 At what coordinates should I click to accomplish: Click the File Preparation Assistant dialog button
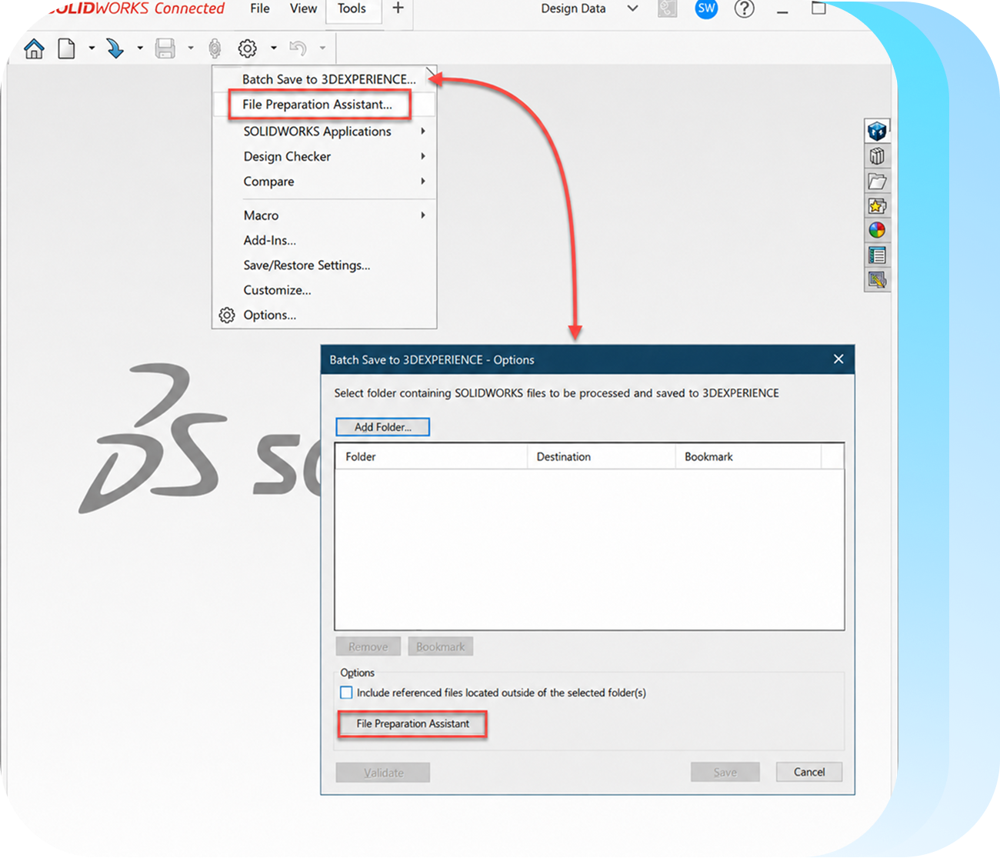(x=412, y=724)
